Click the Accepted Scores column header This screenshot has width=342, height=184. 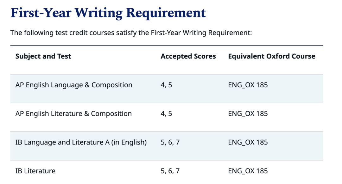point(188,56)
